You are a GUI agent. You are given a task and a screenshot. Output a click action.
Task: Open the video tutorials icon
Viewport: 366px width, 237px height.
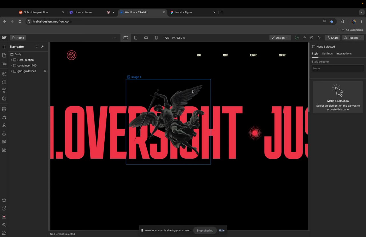click(4, 233)
